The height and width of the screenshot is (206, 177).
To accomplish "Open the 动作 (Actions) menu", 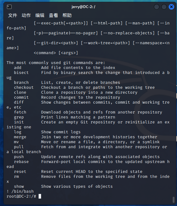I will tap(26, 15).
